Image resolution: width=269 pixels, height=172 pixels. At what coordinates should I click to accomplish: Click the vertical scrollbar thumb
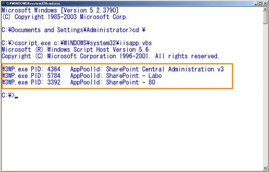pos(265,18)
